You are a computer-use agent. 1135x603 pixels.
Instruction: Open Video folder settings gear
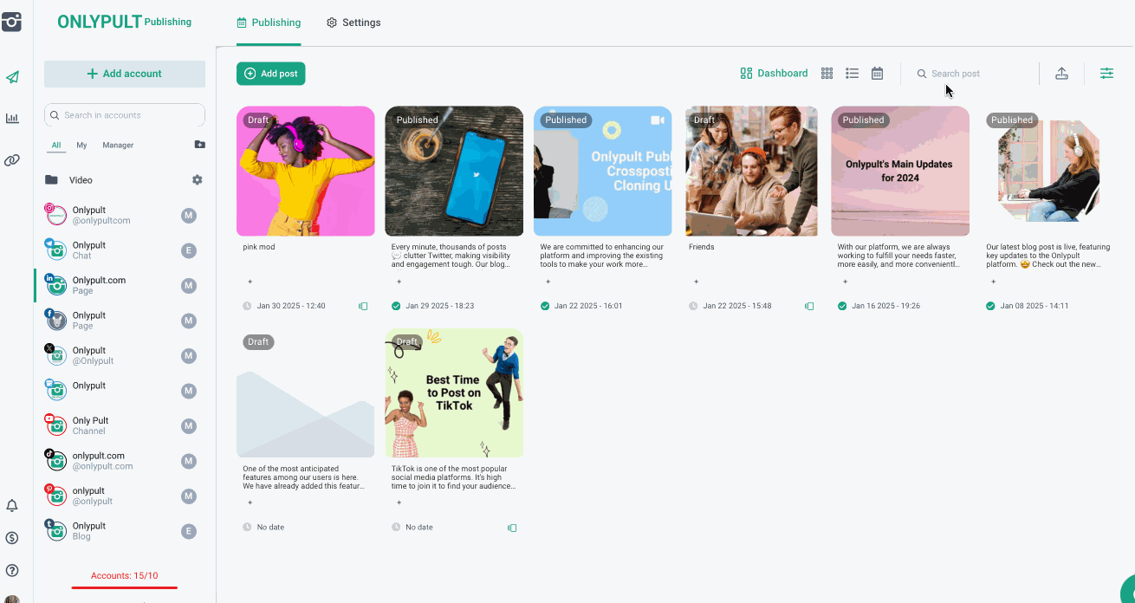click(x=197, y=180)
